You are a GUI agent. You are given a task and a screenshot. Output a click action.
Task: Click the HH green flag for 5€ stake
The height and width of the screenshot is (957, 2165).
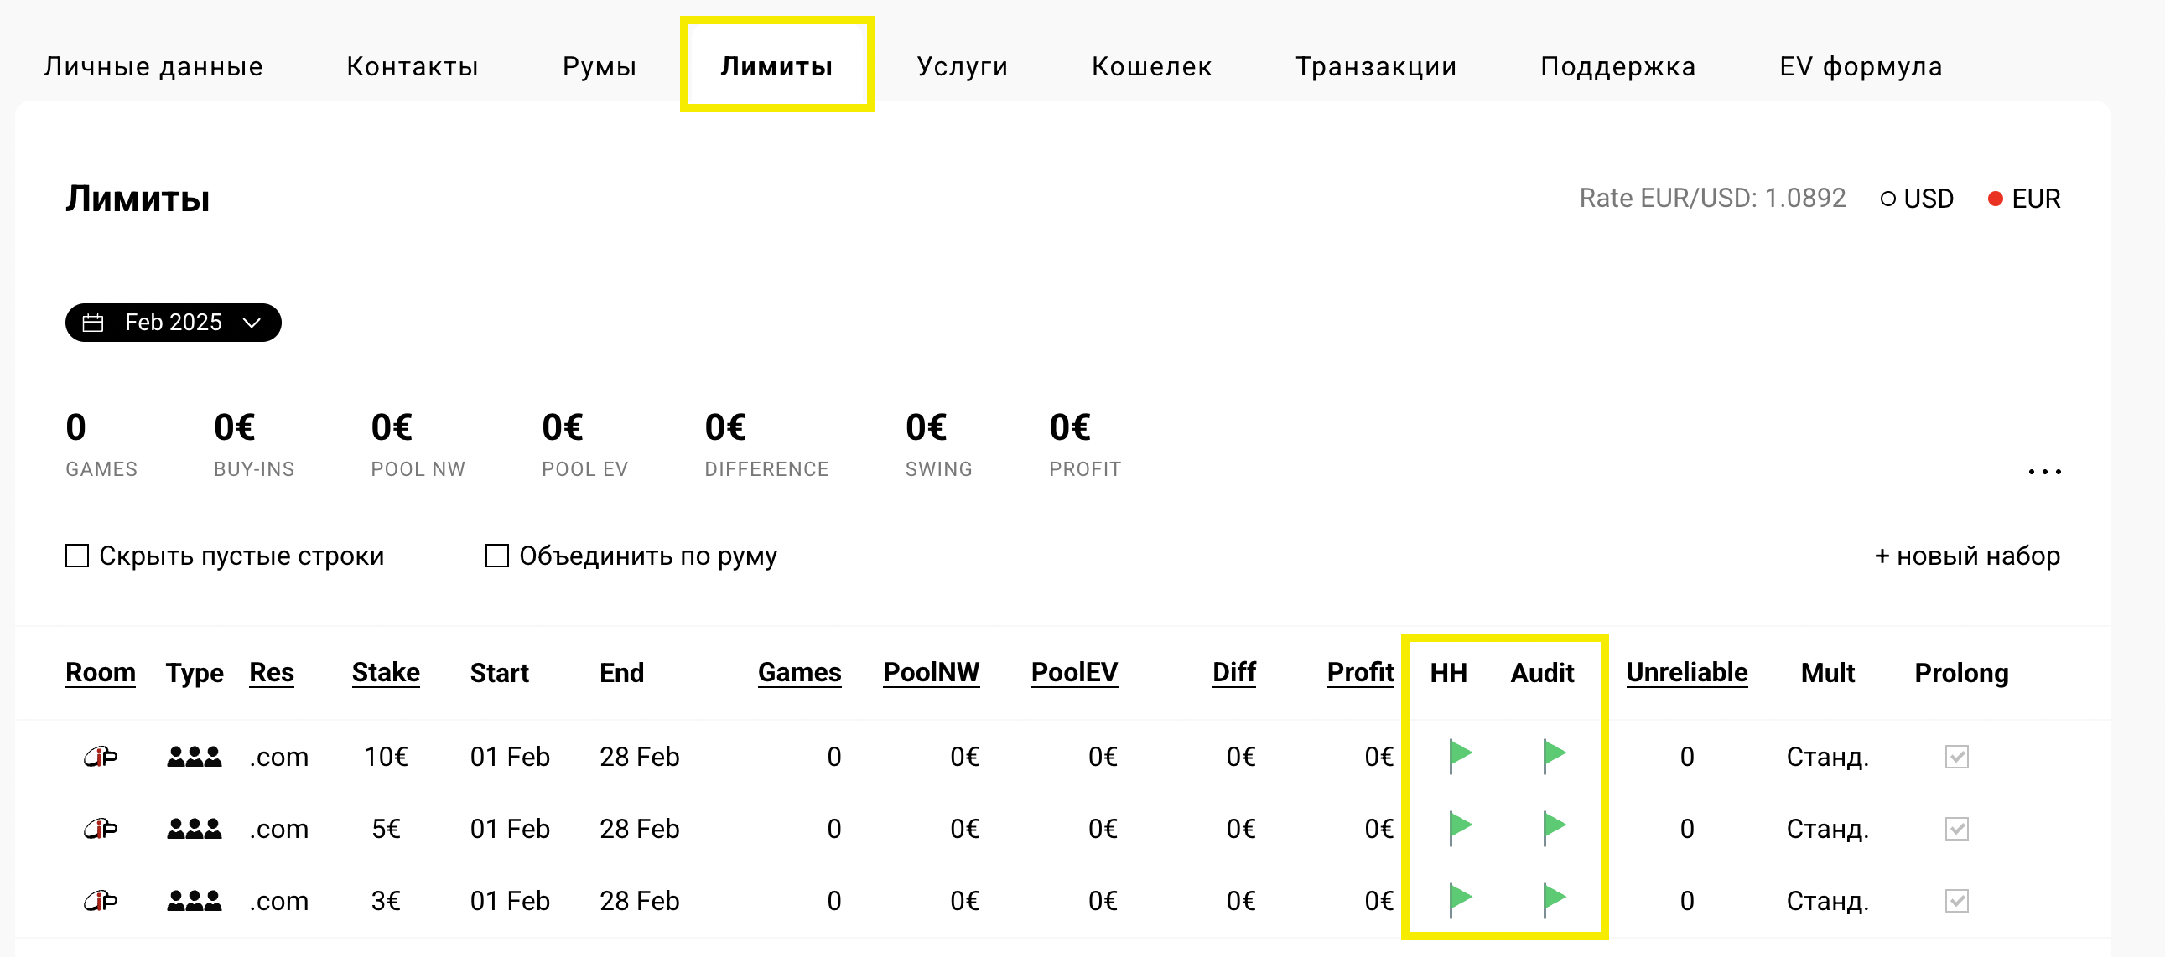click(x=1460, y=829)
